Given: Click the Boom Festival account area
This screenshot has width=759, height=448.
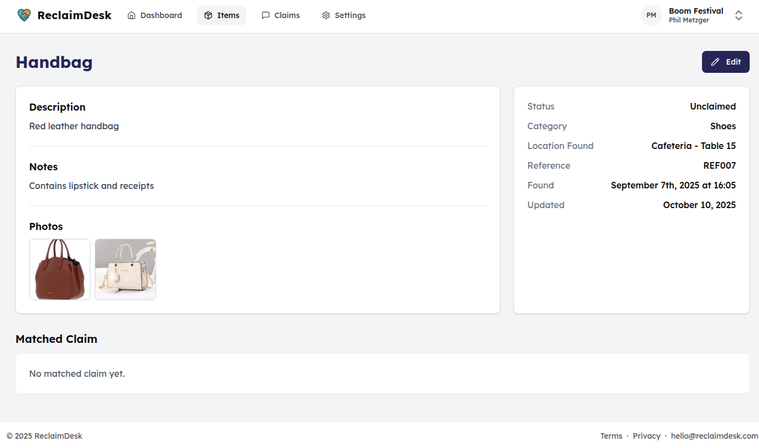Looking at the screenshot, I should tap(696, 10).
